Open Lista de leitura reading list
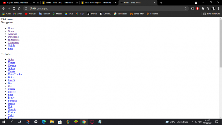 click(x=211, y=14)
